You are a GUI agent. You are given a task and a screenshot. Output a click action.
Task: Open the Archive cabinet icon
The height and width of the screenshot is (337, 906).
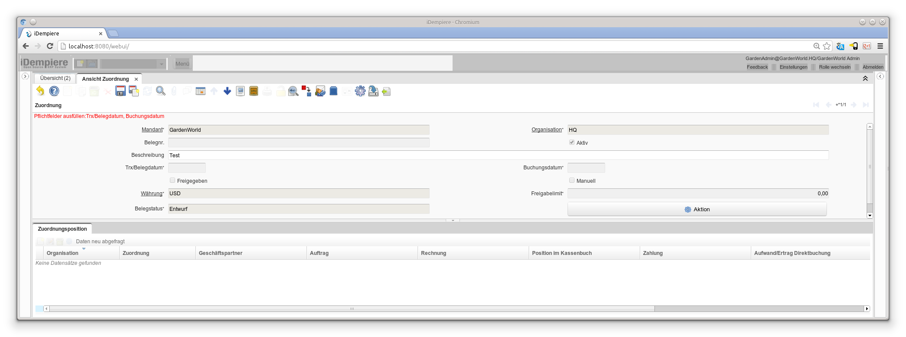pos(254,91)
